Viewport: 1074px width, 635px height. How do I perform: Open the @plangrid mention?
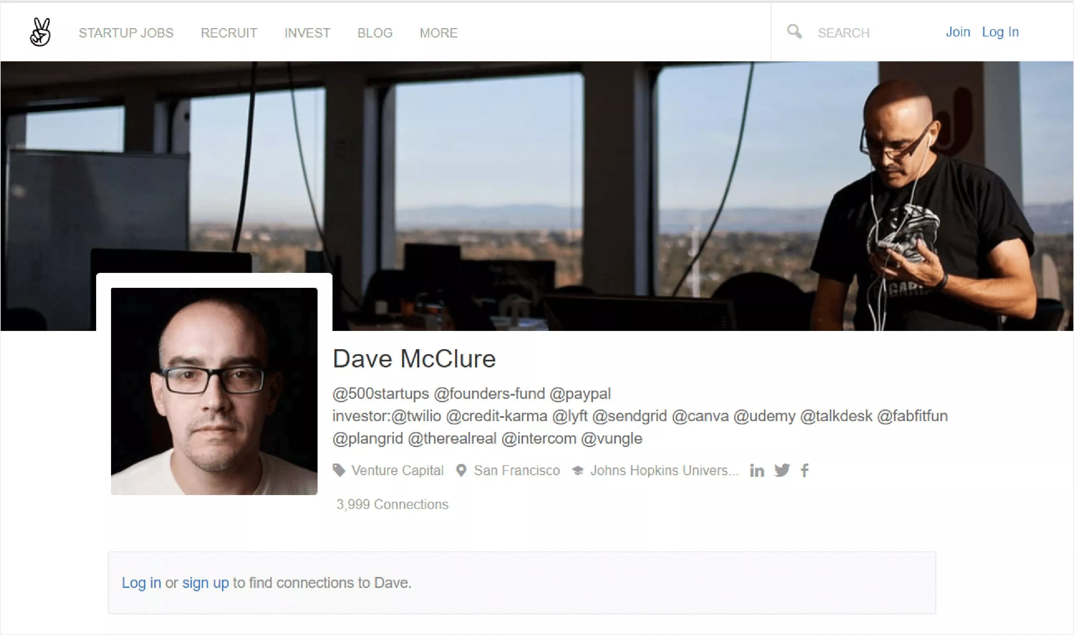point(368,439)
